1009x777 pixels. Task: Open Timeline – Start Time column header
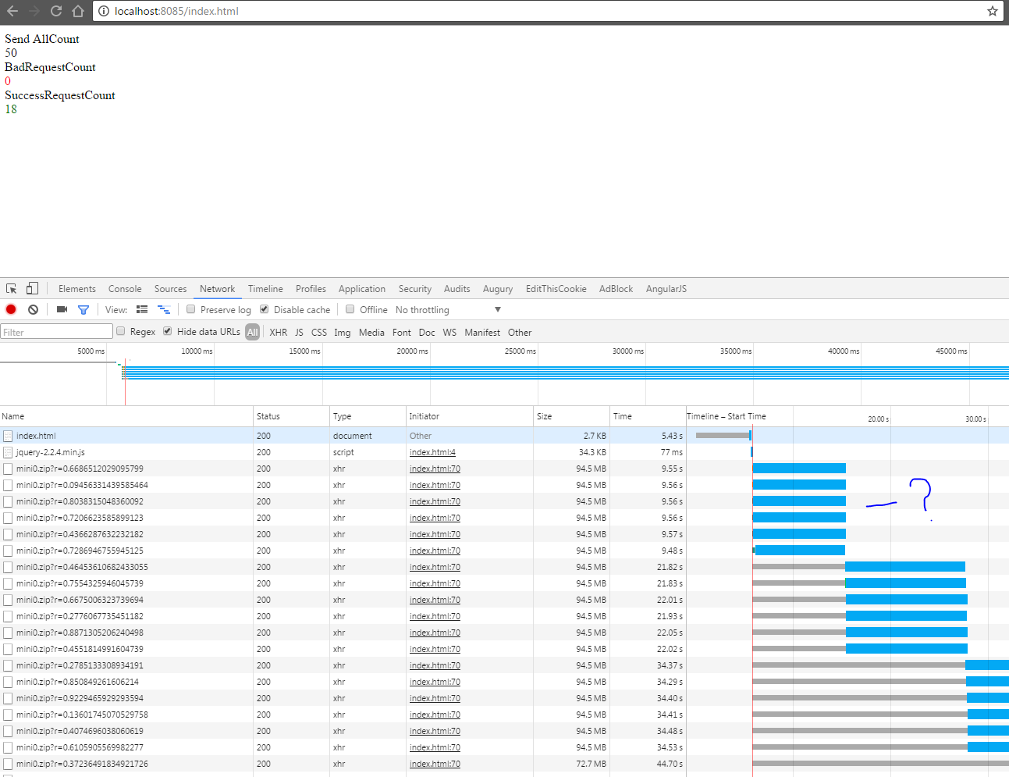tap(727, 416)
